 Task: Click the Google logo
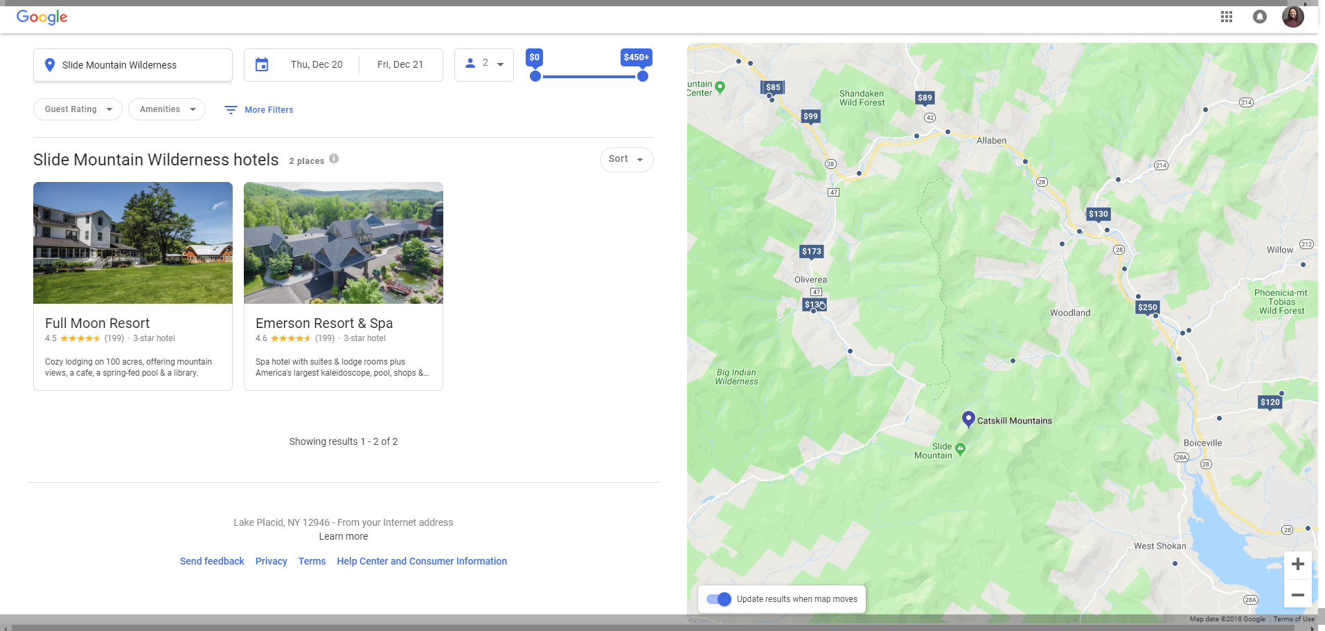coord(42,17)
